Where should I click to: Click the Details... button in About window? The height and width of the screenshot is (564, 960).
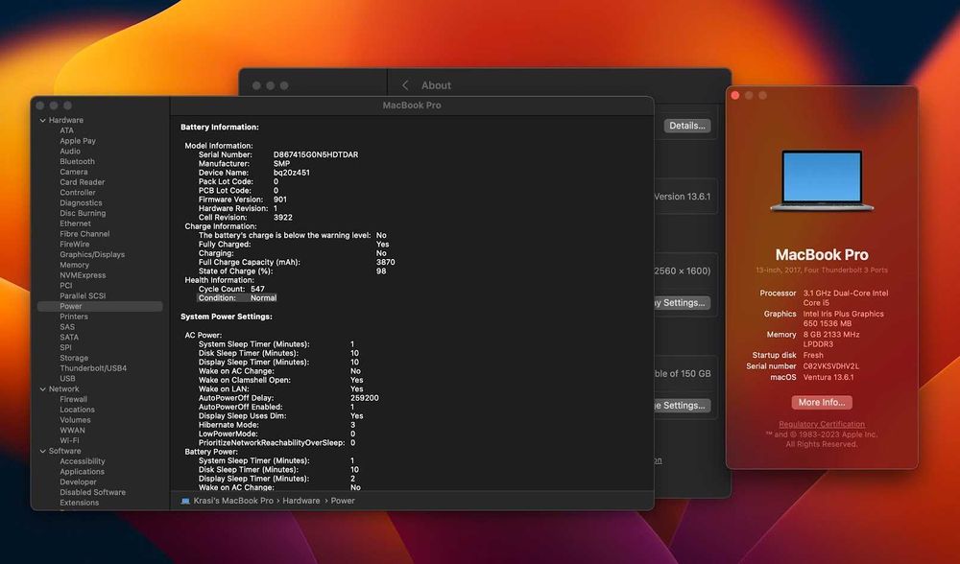click(x=687, y=126)
